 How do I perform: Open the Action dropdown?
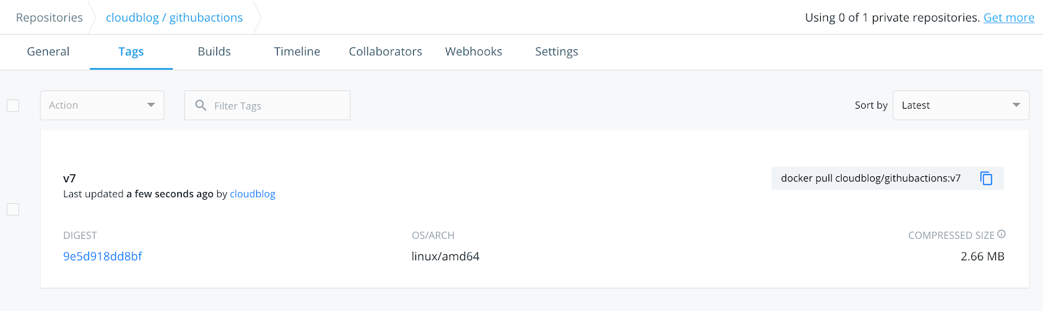[102, 105]
